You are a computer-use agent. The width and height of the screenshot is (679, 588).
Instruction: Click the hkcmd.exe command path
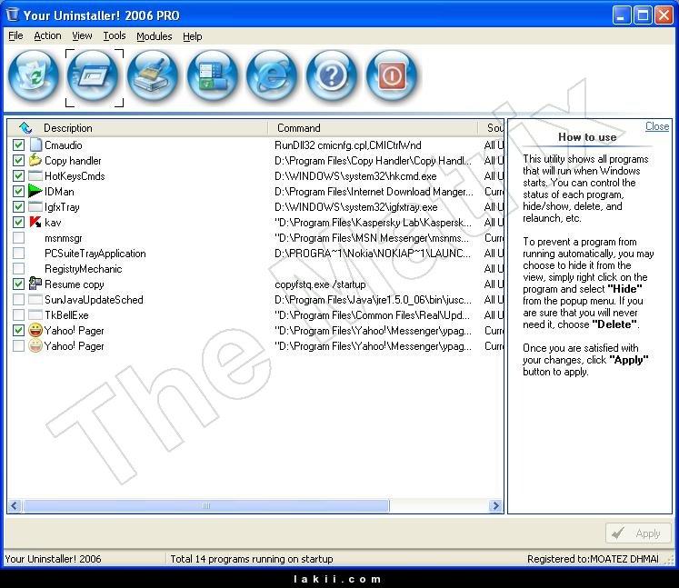coord(355,175)
